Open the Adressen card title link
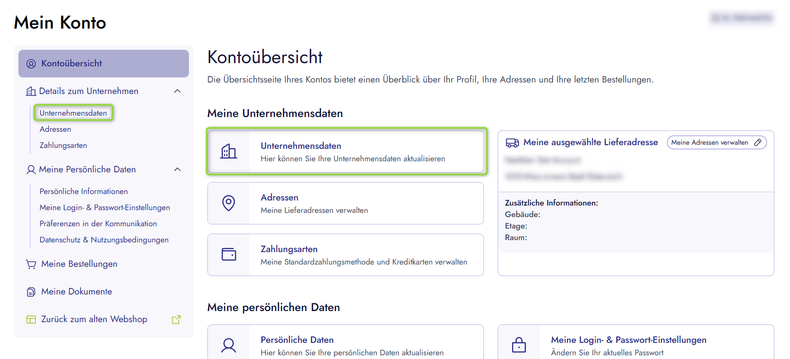The height and width of the screenshot is (359, 790). pyautogui.click(x=279, y=197)
